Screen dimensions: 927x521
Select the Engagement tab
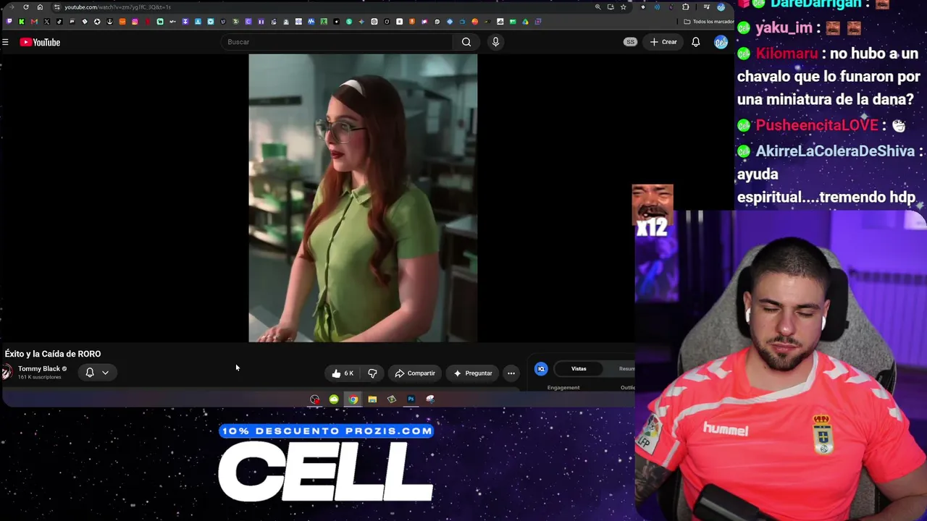pyautogui.click(x=563, y=388)
